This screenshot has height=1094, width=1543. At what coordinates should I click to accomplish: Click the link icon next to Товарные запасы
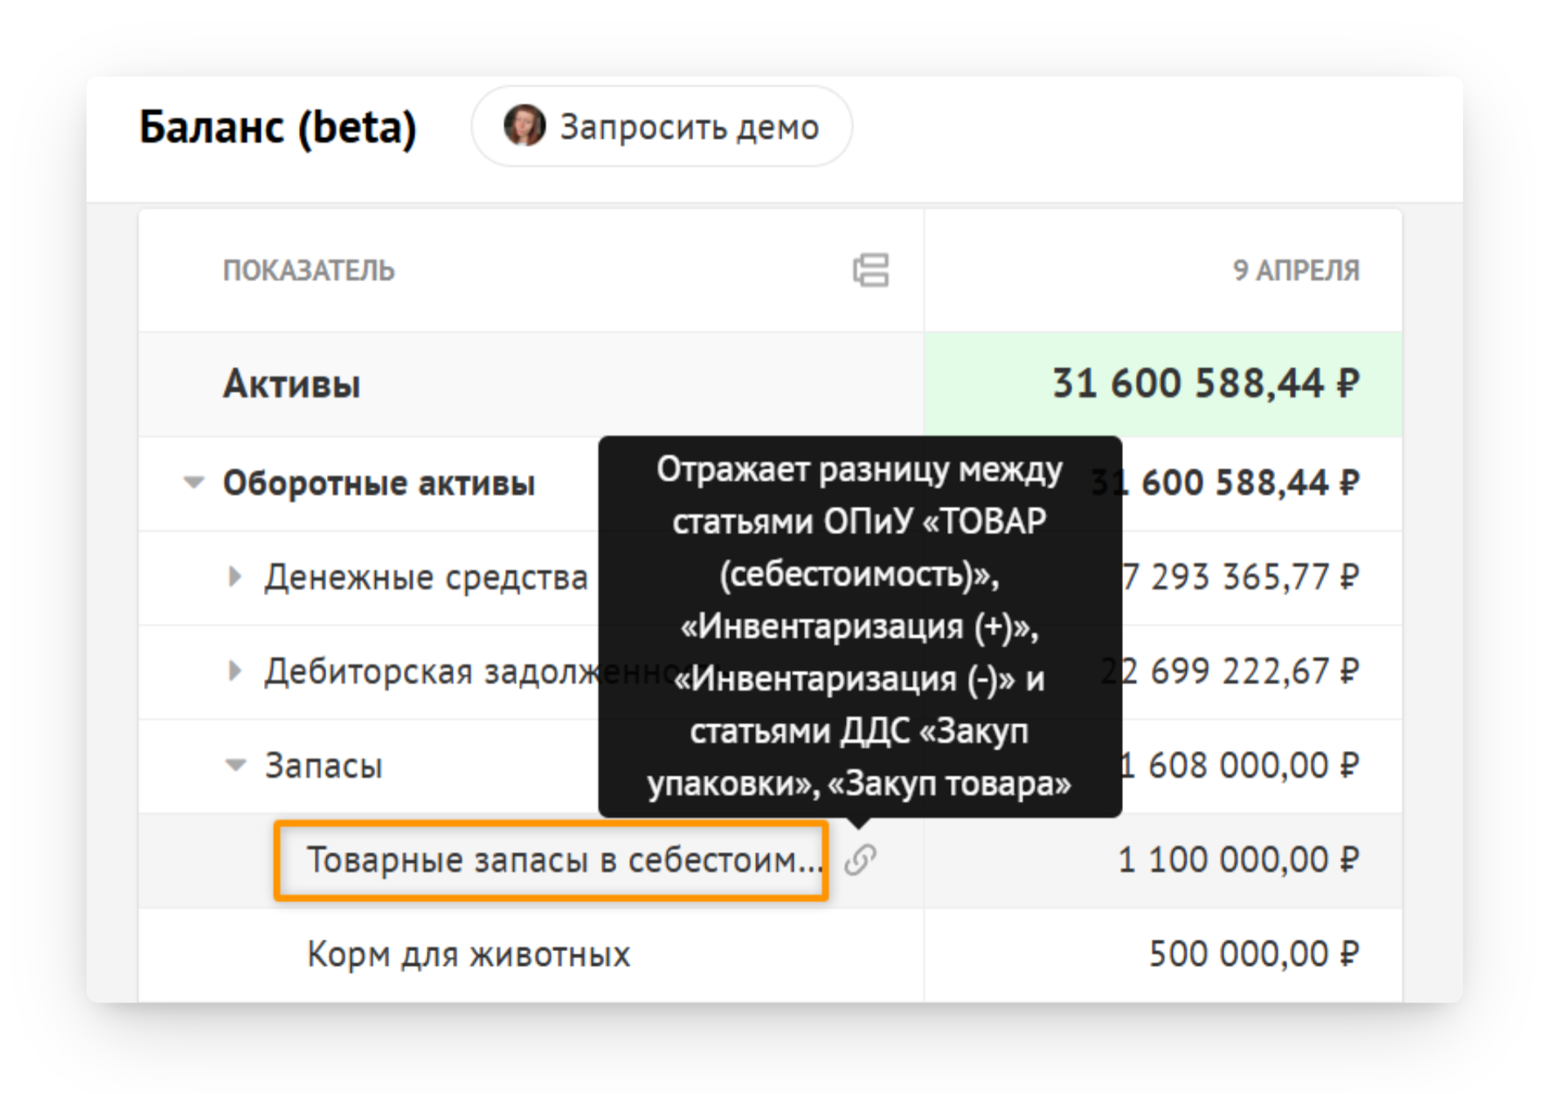(x=861, y=860)
